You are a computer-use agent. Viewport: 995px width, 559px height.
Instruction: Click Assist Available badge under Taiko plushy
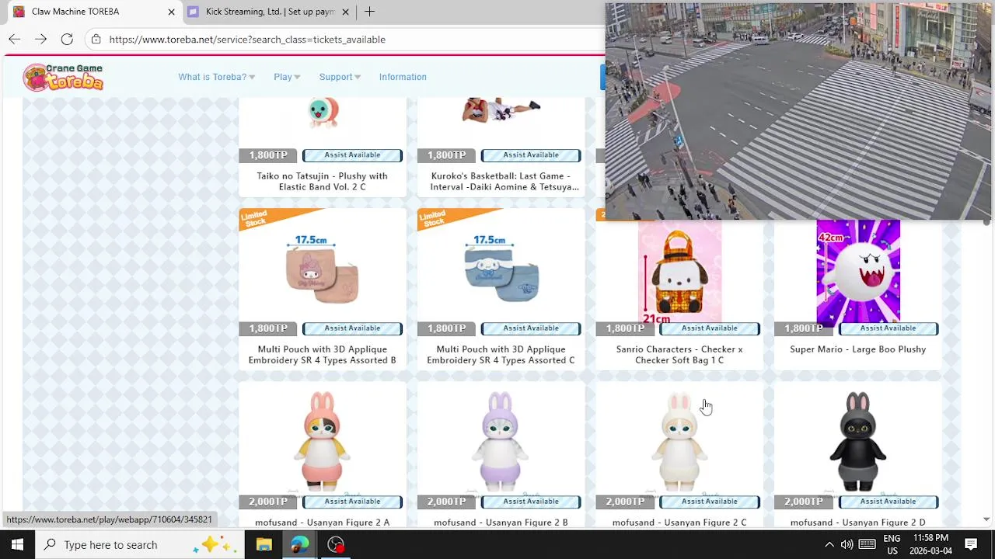point(352,155)
